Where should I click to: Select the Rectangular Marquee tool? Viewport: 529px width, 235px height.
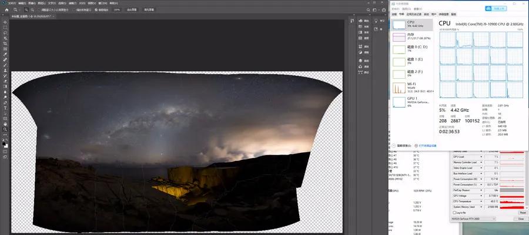pyautogui.click(x=5, y=27)
